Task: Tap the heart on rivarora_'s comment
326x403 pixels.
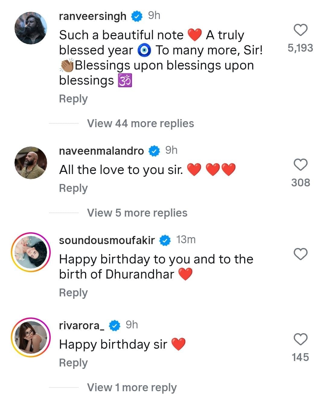Action: coord(300,339)
